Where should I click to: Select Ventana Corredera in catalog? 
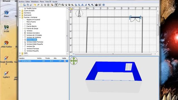pos(33,33)
